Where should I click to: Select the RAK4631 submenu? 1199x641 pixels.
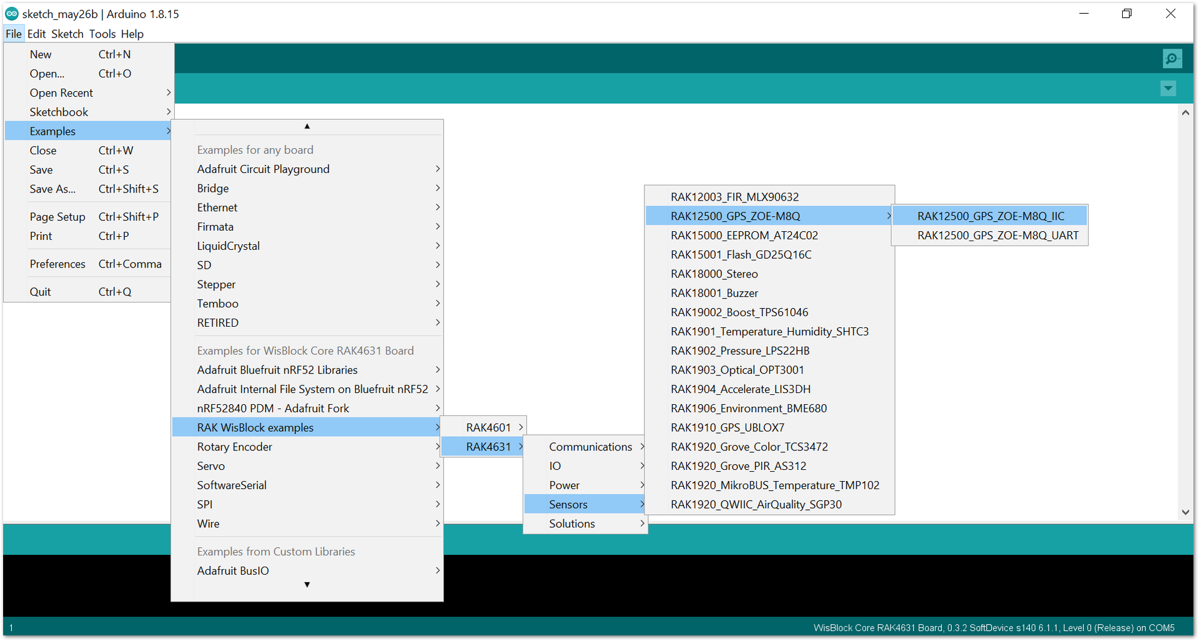pyautogui.click(x=483, y=447)
